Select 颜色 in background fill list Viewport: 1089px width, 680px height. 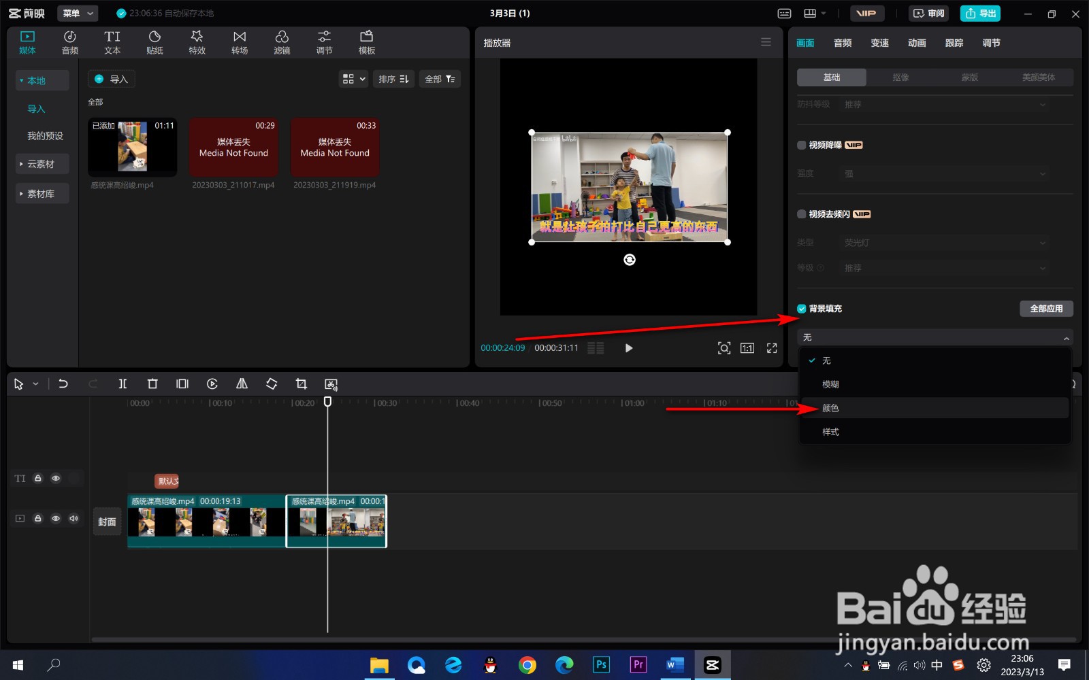tap(934, 408)
